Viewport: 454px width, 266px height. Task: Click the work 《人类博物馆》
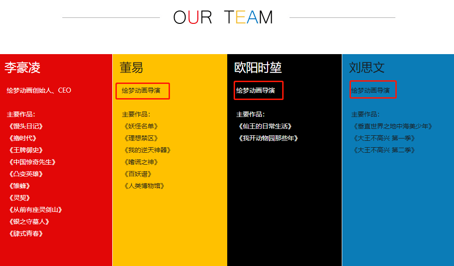[144, 186]
